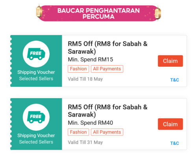Image resolution: width=195 pixels, height=157 pixels.
Task: Click Selected Sellers under the first voucher
Action: tap(36, 78)
